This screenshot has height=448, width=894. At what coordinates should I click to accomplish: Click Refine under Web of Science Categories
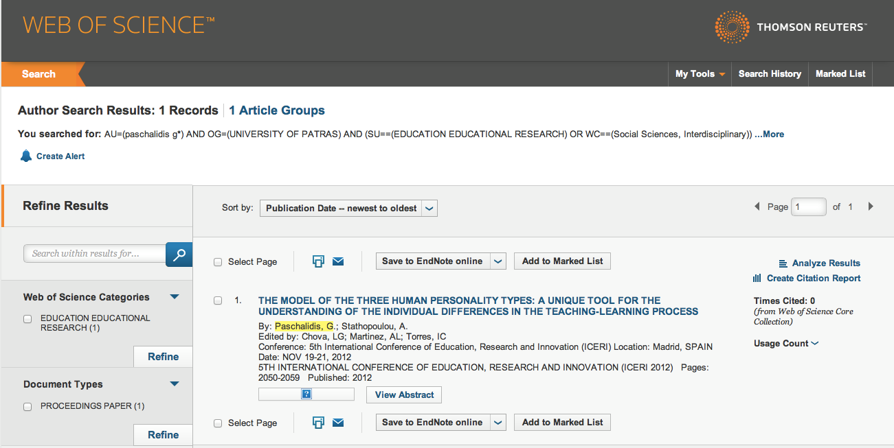coord(163,357)
